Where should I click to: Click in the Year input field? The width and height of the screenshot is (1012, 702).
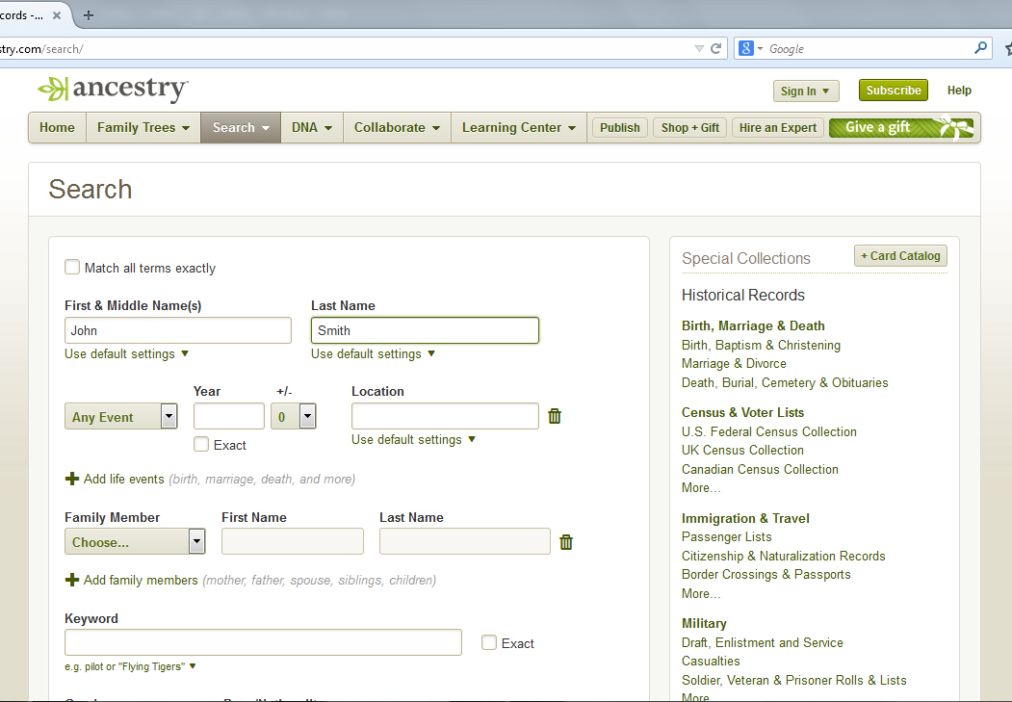coord(229,416)
